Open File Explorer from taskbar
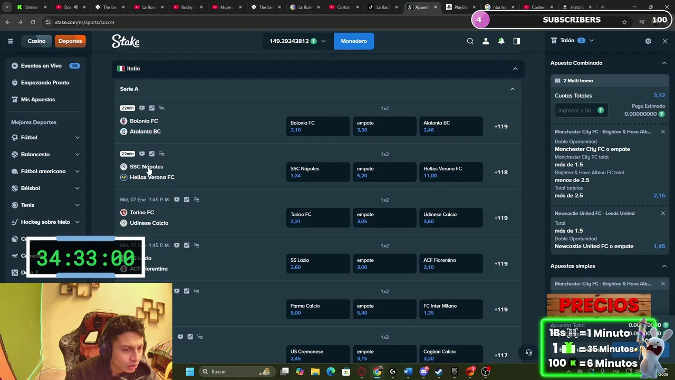 point(315,372)
